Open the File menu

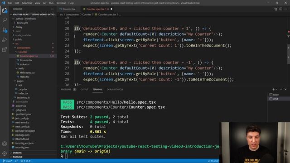pos(10,3)
